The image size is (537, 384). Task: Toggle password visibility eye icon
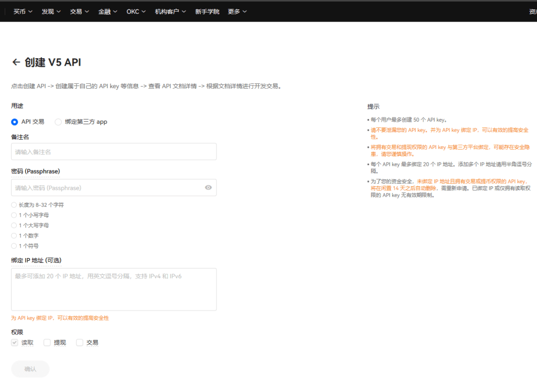coord(208,188)
